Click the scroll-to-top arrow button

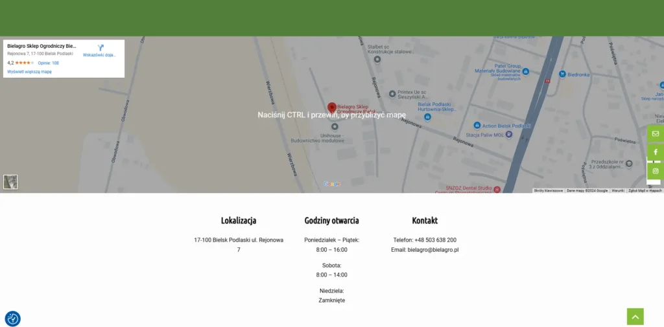(x=635, y=317)
